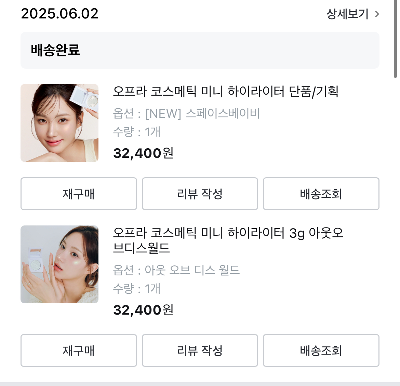Click the 미니 하이라이터 3g 아웃오브디스월드 title
This screenshot has height=386, width=400.
click(x=228, y=240)
